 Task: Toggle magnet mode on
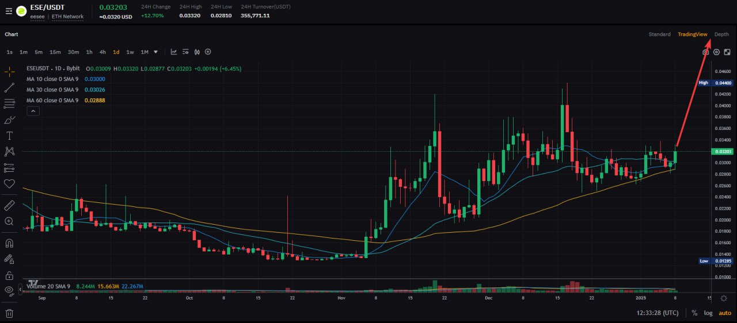pos(9,243)
